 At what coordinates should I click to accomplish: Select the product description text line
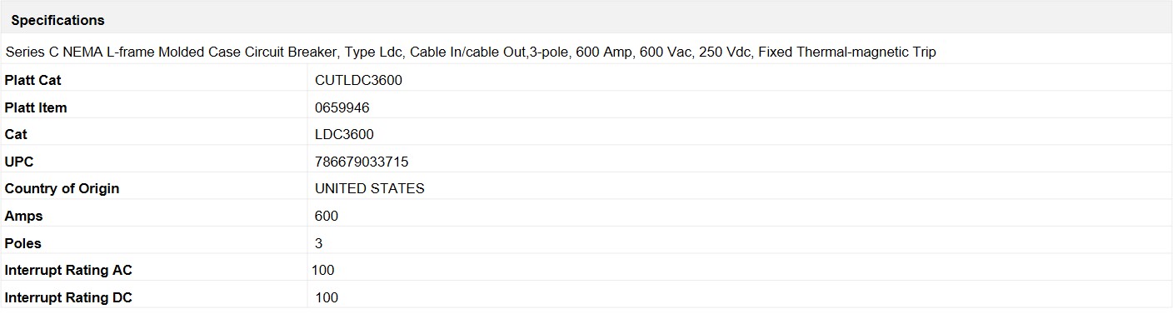471,52
